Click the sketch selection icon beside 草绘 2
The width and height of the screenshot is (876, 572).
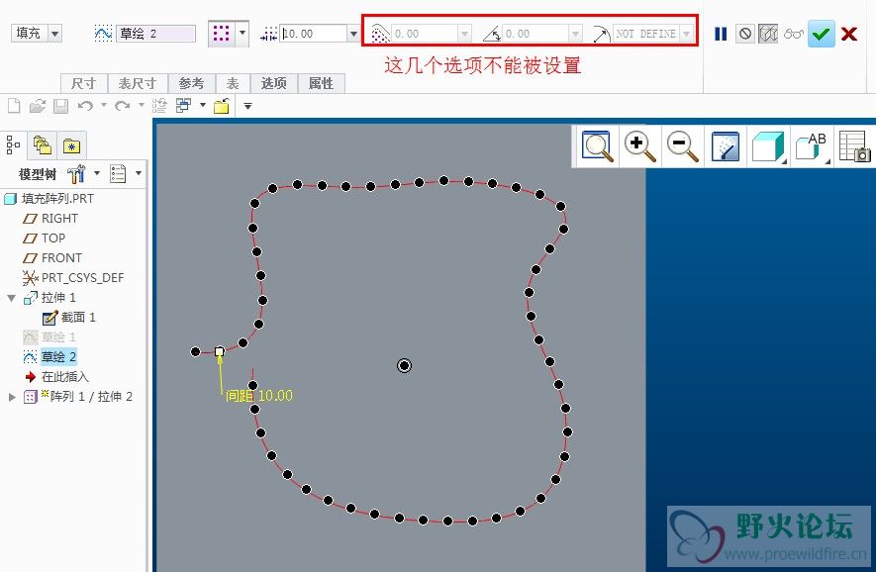click(103, 34)
